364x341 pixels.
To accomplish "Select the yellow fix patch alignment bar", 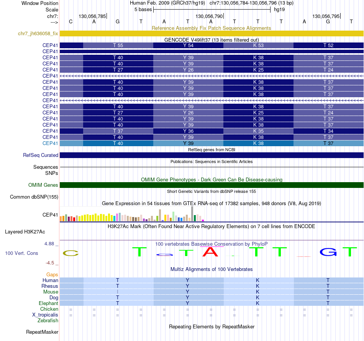I will pyautogui.click(x=212, y=34).
